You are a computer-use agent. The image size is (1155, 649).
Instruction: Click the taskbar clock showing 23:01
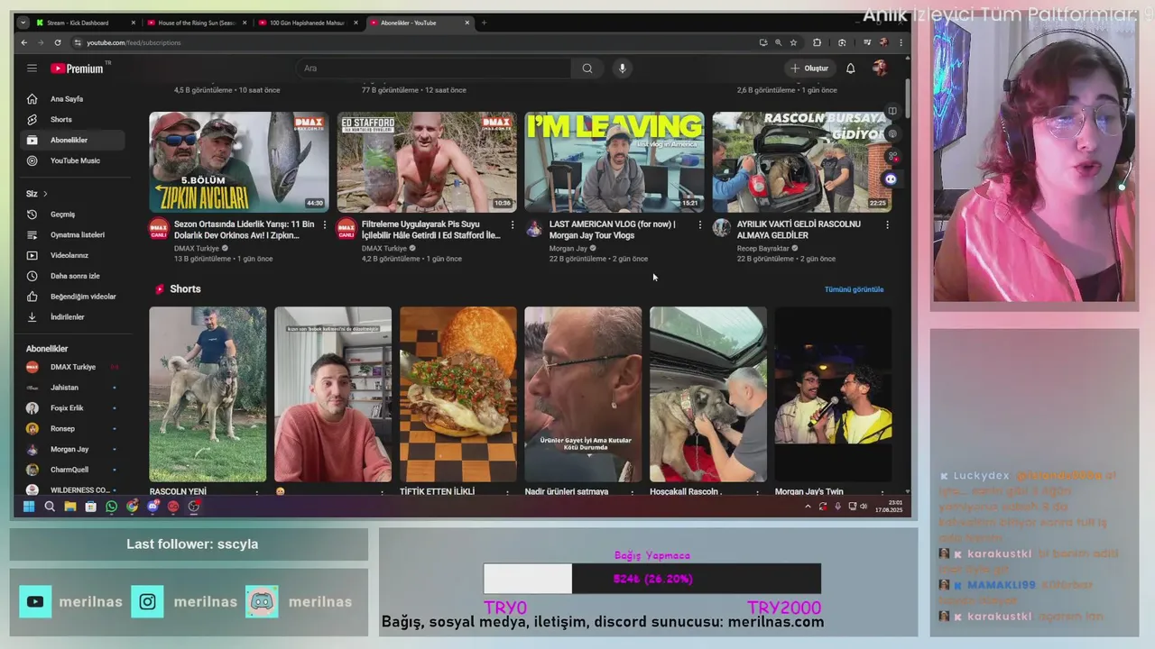[x=889, y=507]
